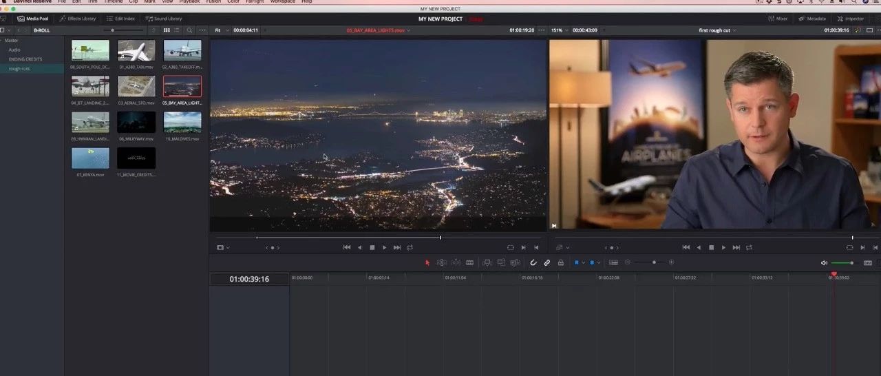Open the first rough cut timeline dropdown
The height and width of the screenshot is (376, 881).
717,30
